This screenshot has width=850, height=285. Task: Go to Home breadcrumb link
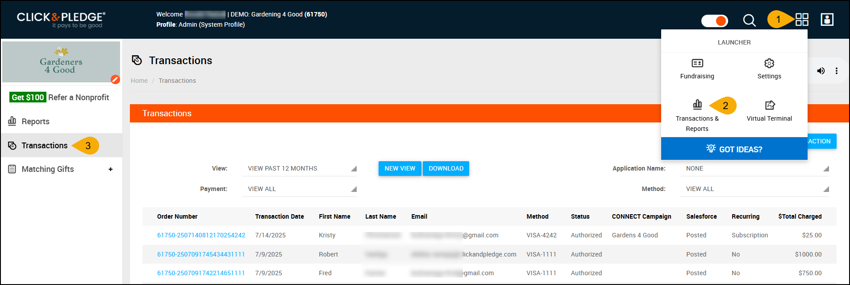[139, 81]
